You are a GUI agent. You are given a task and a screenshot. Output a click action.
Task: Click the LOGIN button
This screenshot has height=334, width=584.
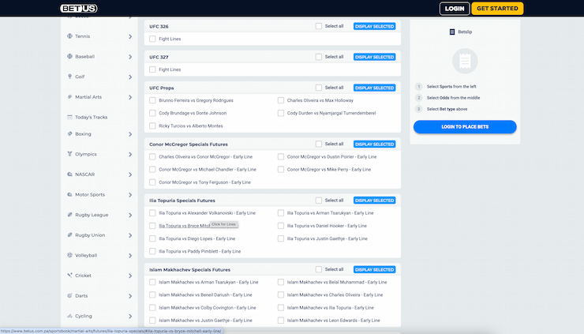455,9
